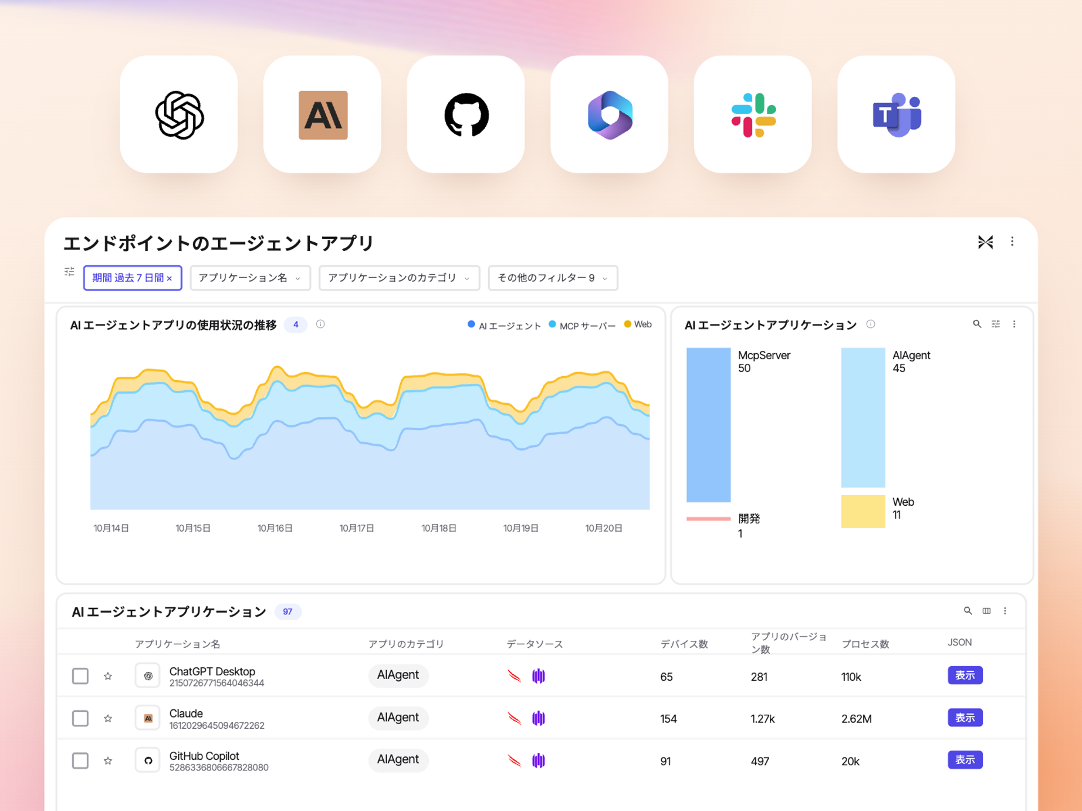Image resolution: width=1082 pixels, height=811 pixels.
Task: Click the 1.27k version count value
Action: (x=762, y=719)
